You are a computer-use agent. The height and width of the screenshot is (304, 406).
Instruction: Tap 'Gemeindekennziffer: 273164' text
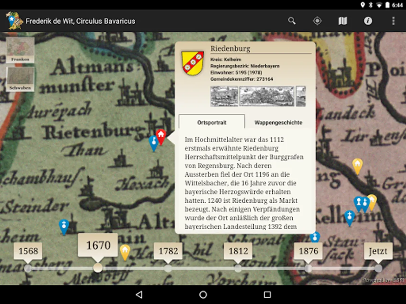(x=242, y=79)
